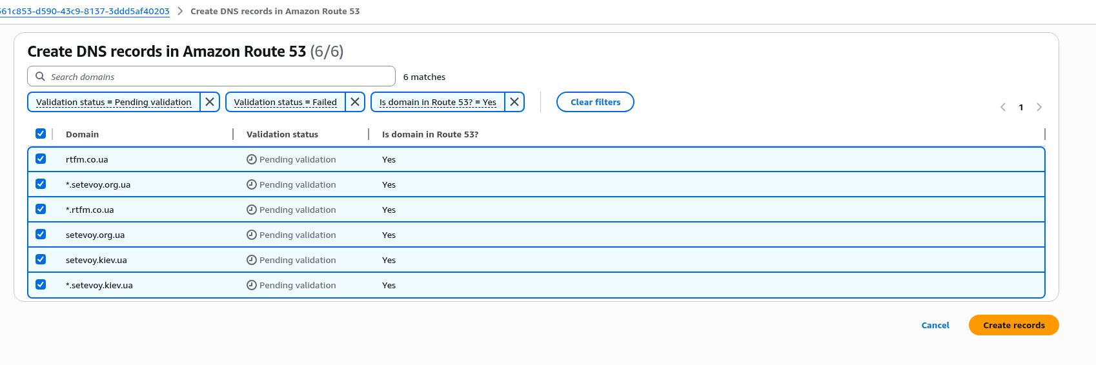Deselect the setevoy.kiev.ua row checkbox
The image size is (1096, 365).
tap(41, 259)
